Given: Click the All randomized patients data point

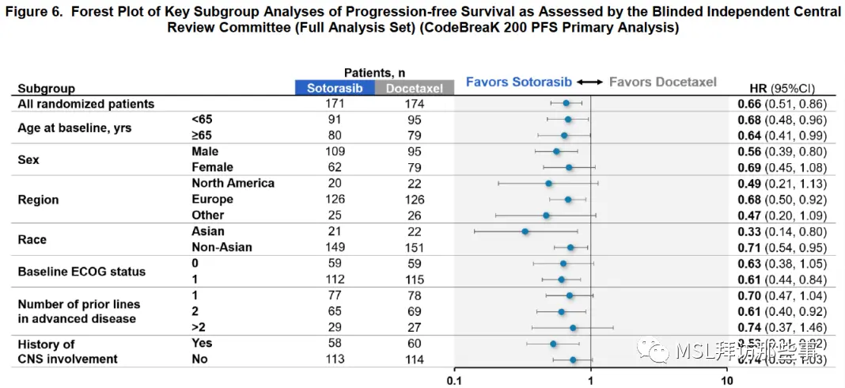Looking at the screenshot, I should pos(566,103).
